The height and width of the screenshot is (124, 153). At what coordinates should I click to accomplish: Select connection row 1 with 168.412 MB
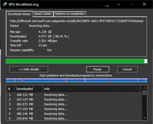tap(74, 95)
